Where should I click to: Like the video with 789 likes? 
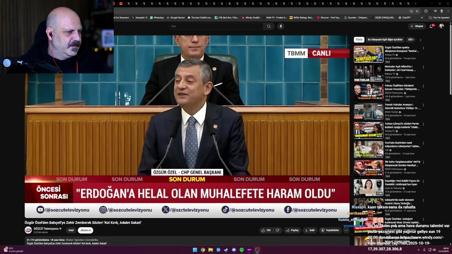[x=266, y=230]
